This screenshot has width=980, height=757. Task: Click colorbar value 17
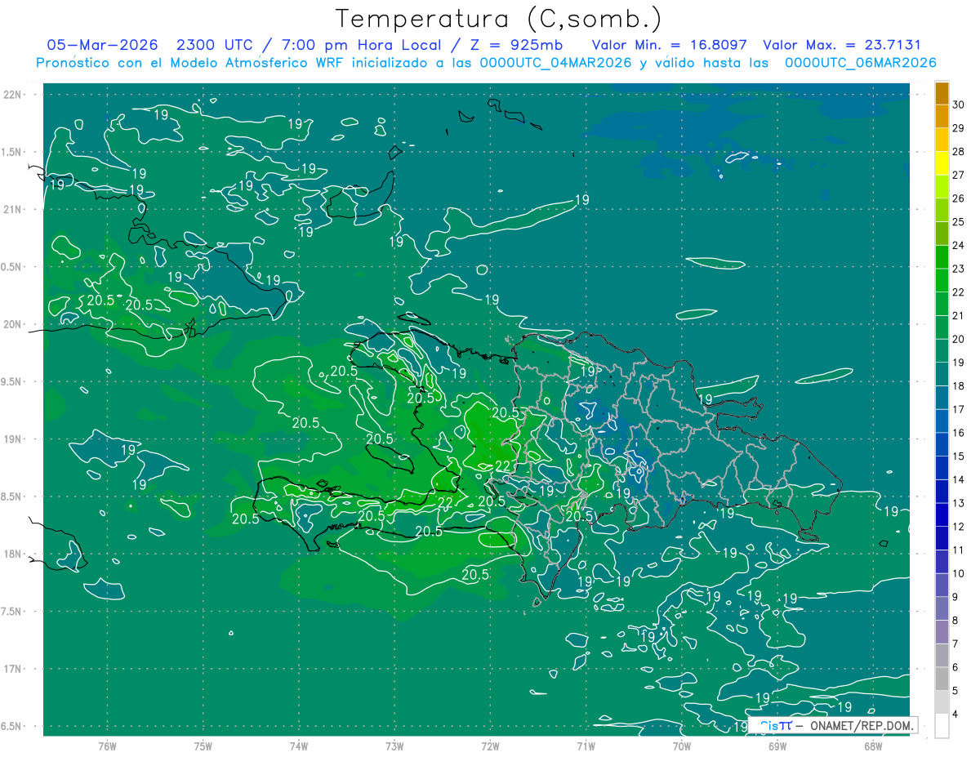[959, 409]
